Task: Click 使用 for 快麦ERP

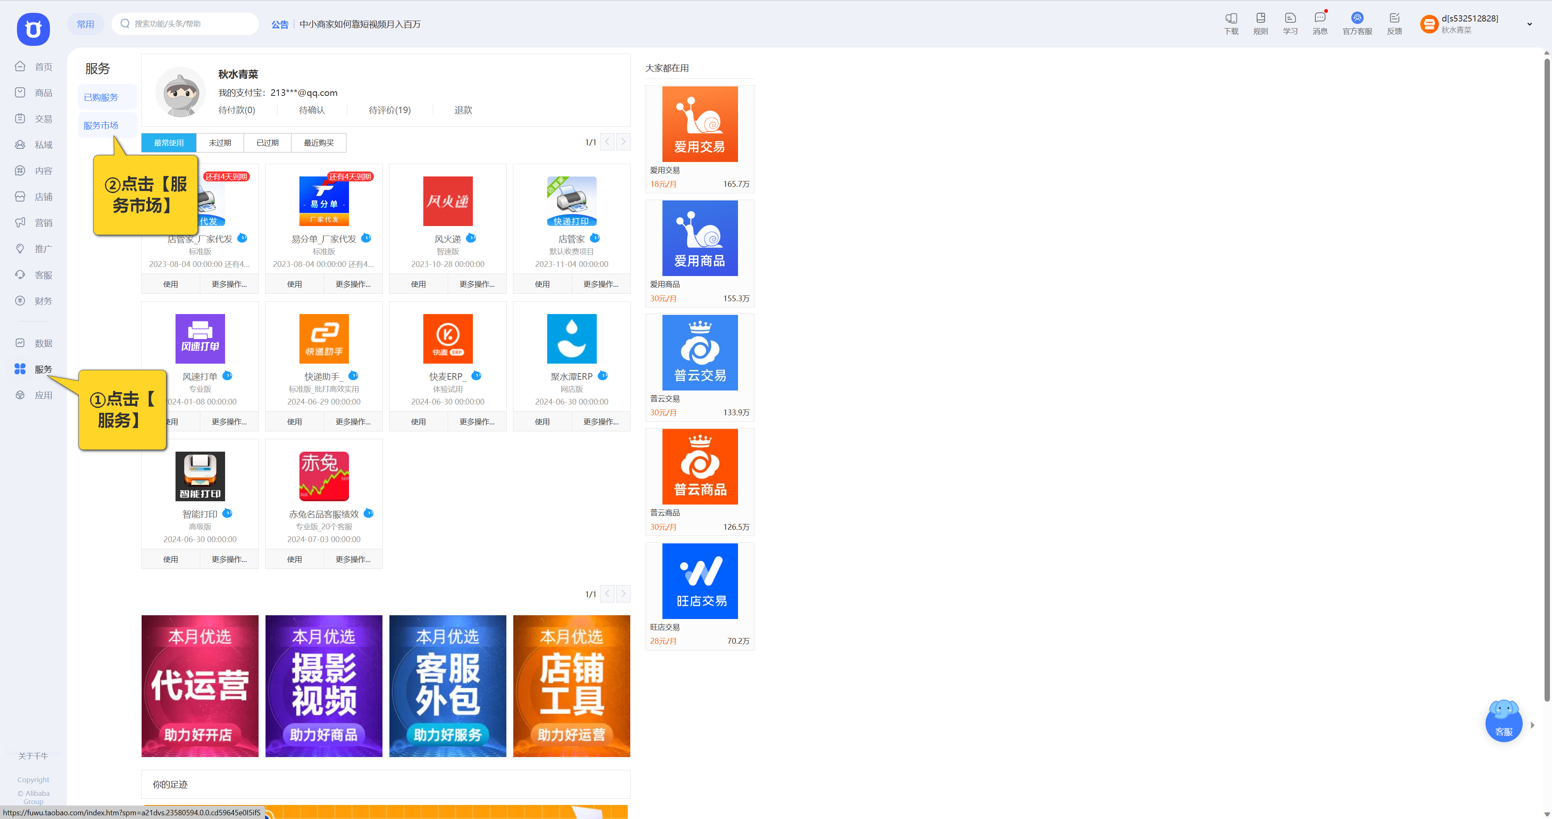Action: pos(418,422)
